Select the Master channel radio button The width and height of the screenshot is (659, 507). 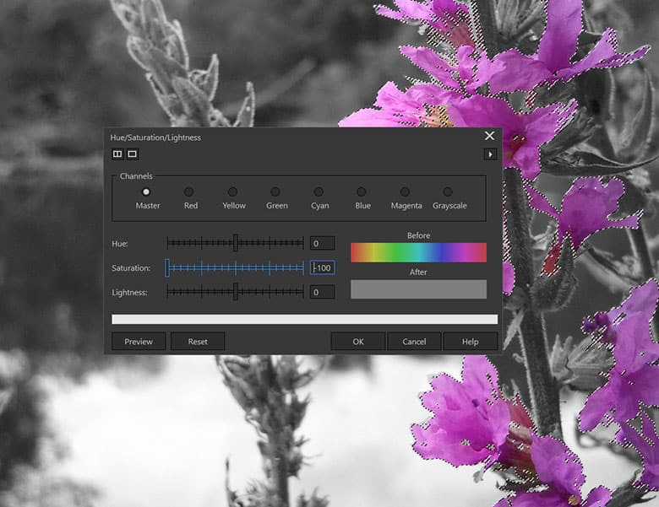(x=146, y=192)
